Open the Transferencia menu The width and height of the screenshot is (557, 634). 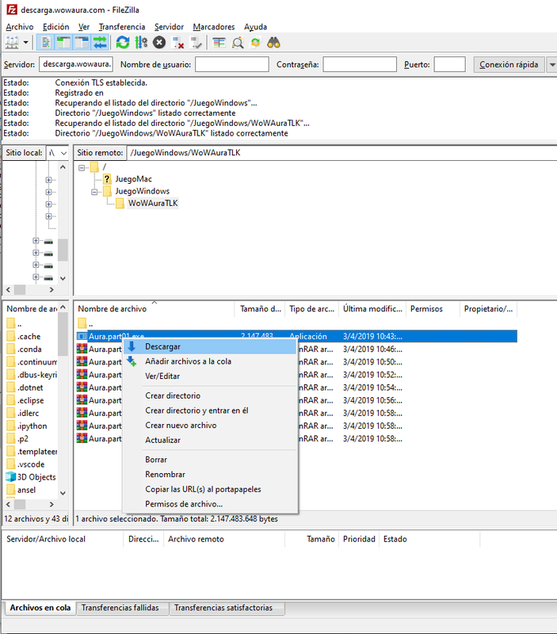[122, 27]
